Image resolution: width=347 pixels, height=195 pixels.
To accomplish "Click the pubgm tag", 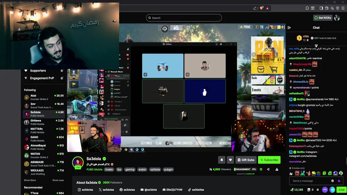I will 168,170.
